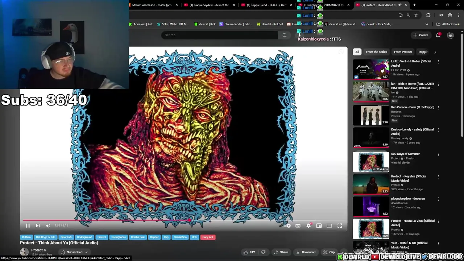The width and height of the screenshot is (464, 261).
Task: Open YouTube notifications bell
Action: coord(438,35)
